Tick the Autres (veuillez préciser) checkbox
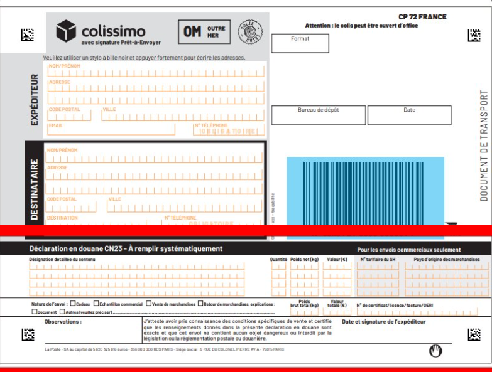Viewport: 492px width, 372px height. click(62, 312)
